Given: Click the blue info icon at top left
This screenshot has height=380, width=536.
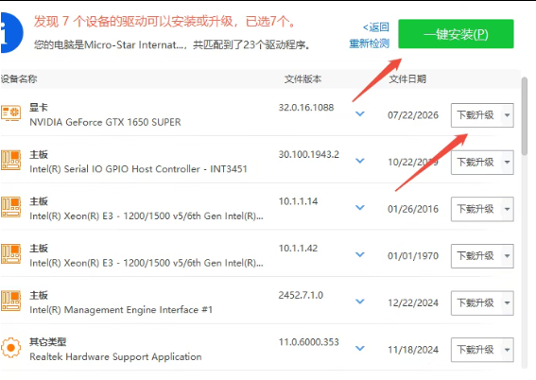Looking at the screenshot, I should tap(11, 33).
